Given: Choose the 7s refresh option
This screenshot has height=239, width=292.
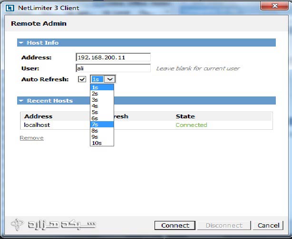Looking at the screenshot, I should (102, 124).
